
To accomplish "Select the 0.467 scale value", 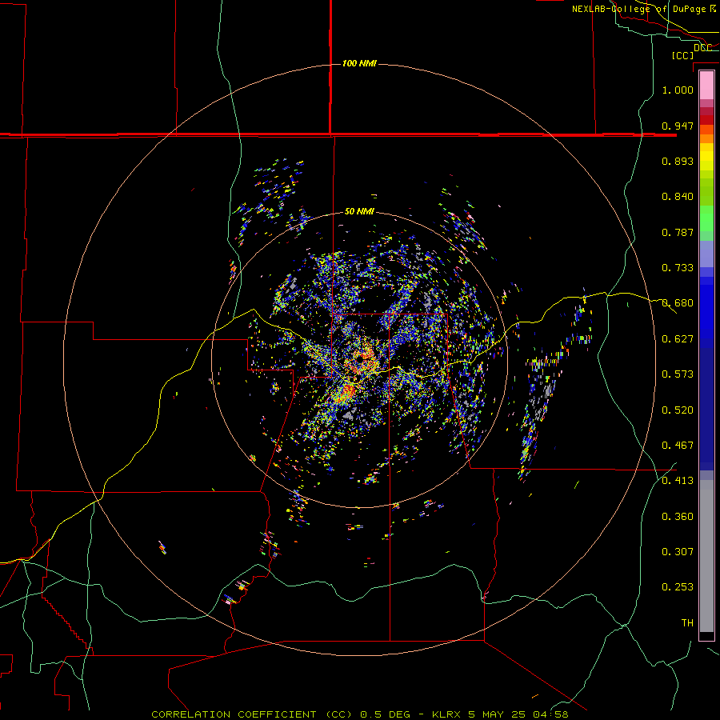I will click(678, 446).
